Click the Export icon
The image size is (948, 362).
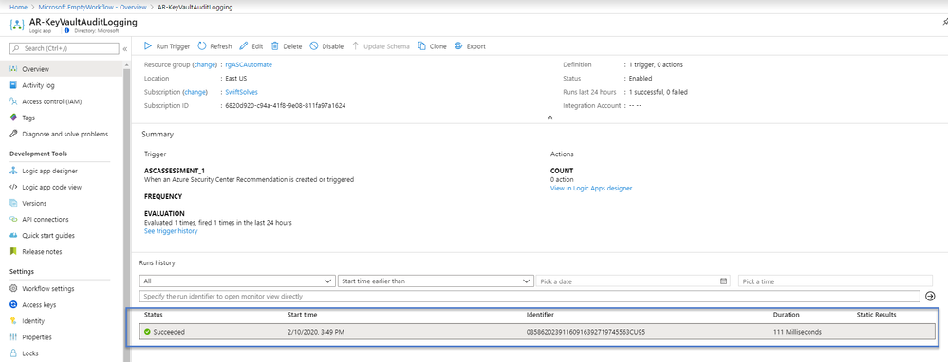point(458,46)
